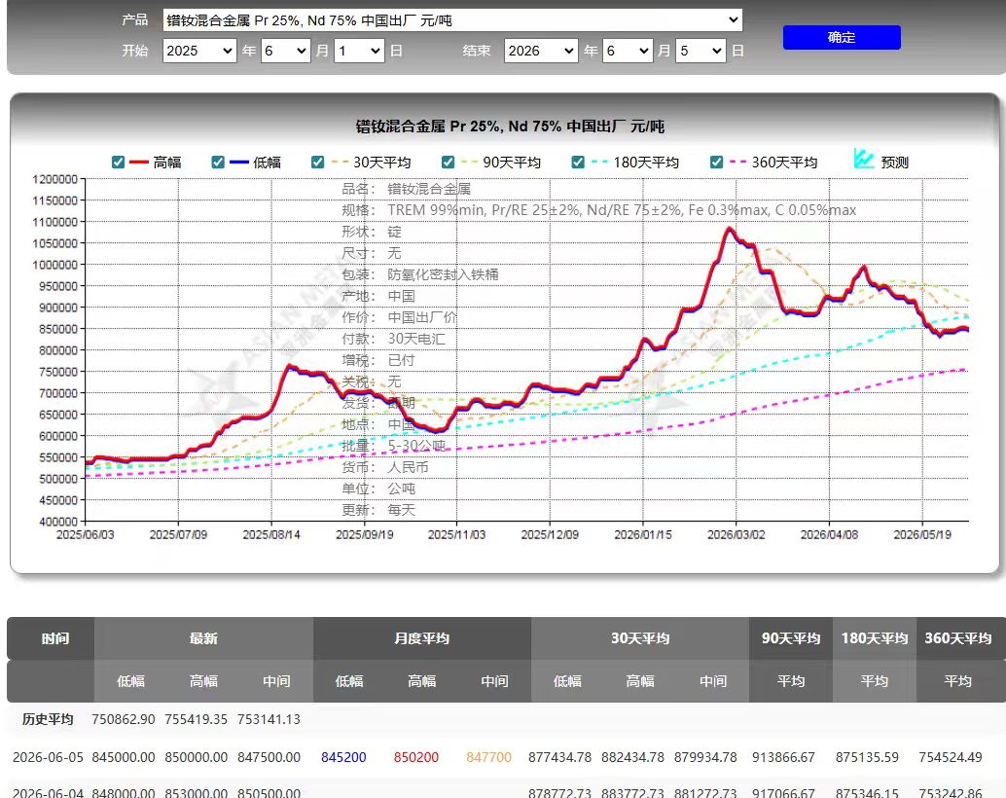Toggle the 180天平均 line checkbox
The width and height of the screenshot is (1006, 798).
coord(578,162)
